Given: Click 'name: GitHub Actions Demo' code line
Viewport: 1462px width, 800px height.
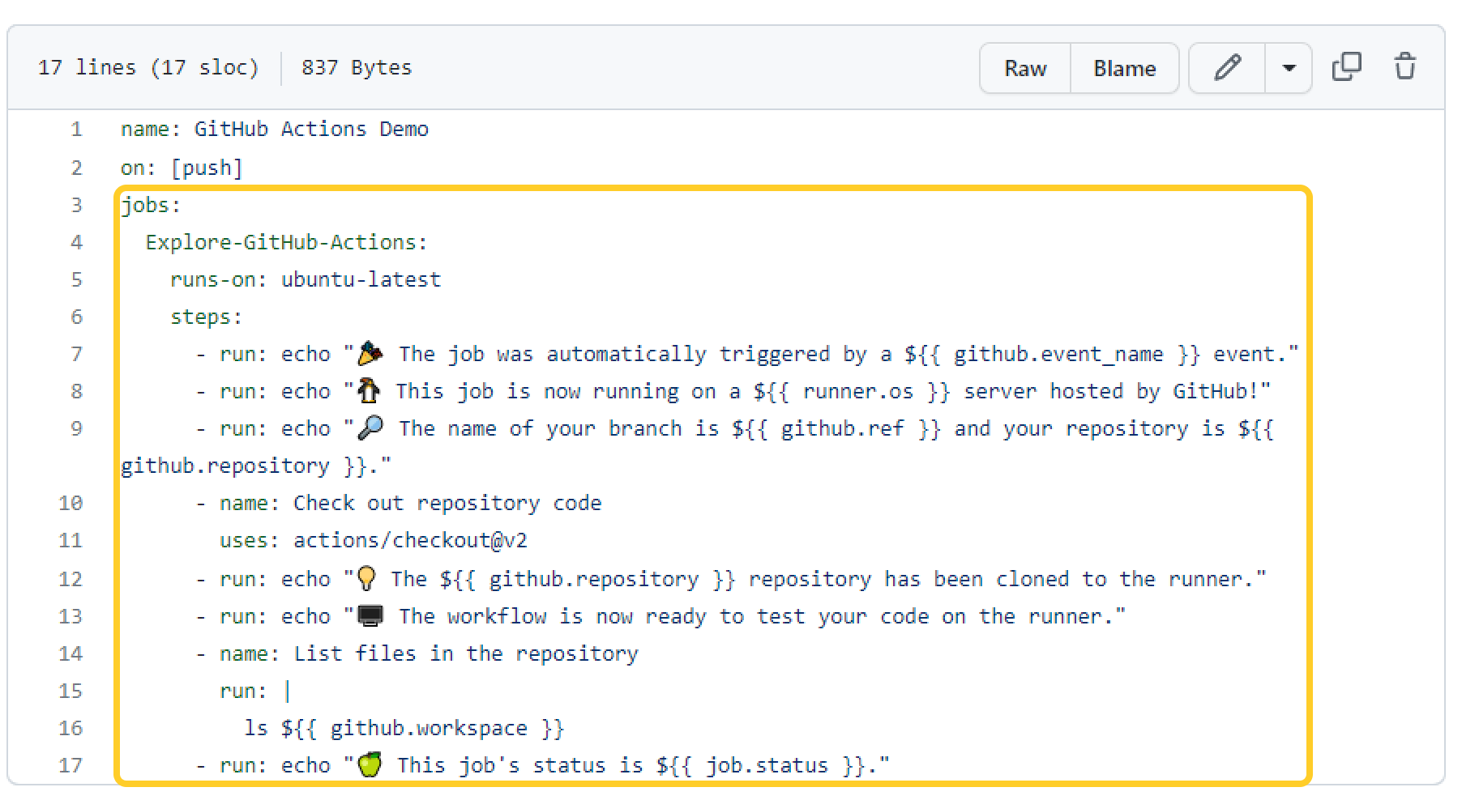Looking at the screenshot, I should [x=275, y=130].
